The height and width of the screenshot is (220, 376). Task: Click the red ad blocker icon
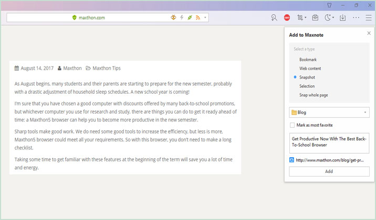point(287,17)
